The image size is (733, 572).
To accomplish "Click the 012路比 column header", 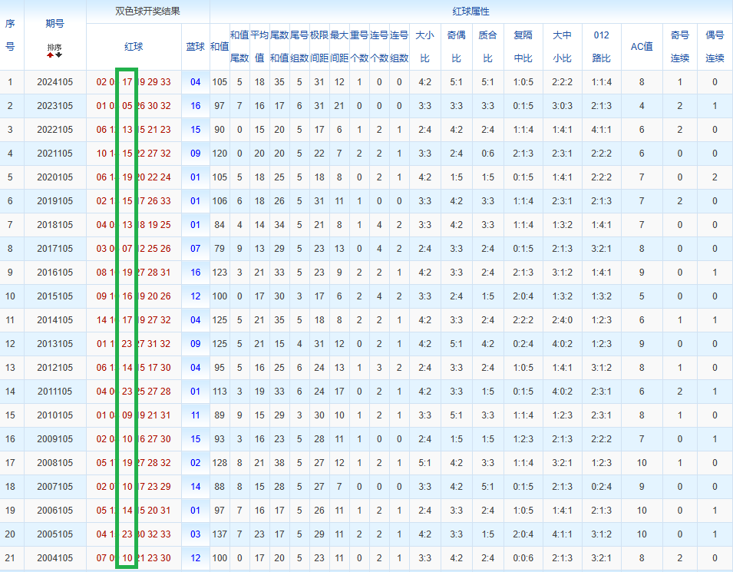I will tap(601, 46).
